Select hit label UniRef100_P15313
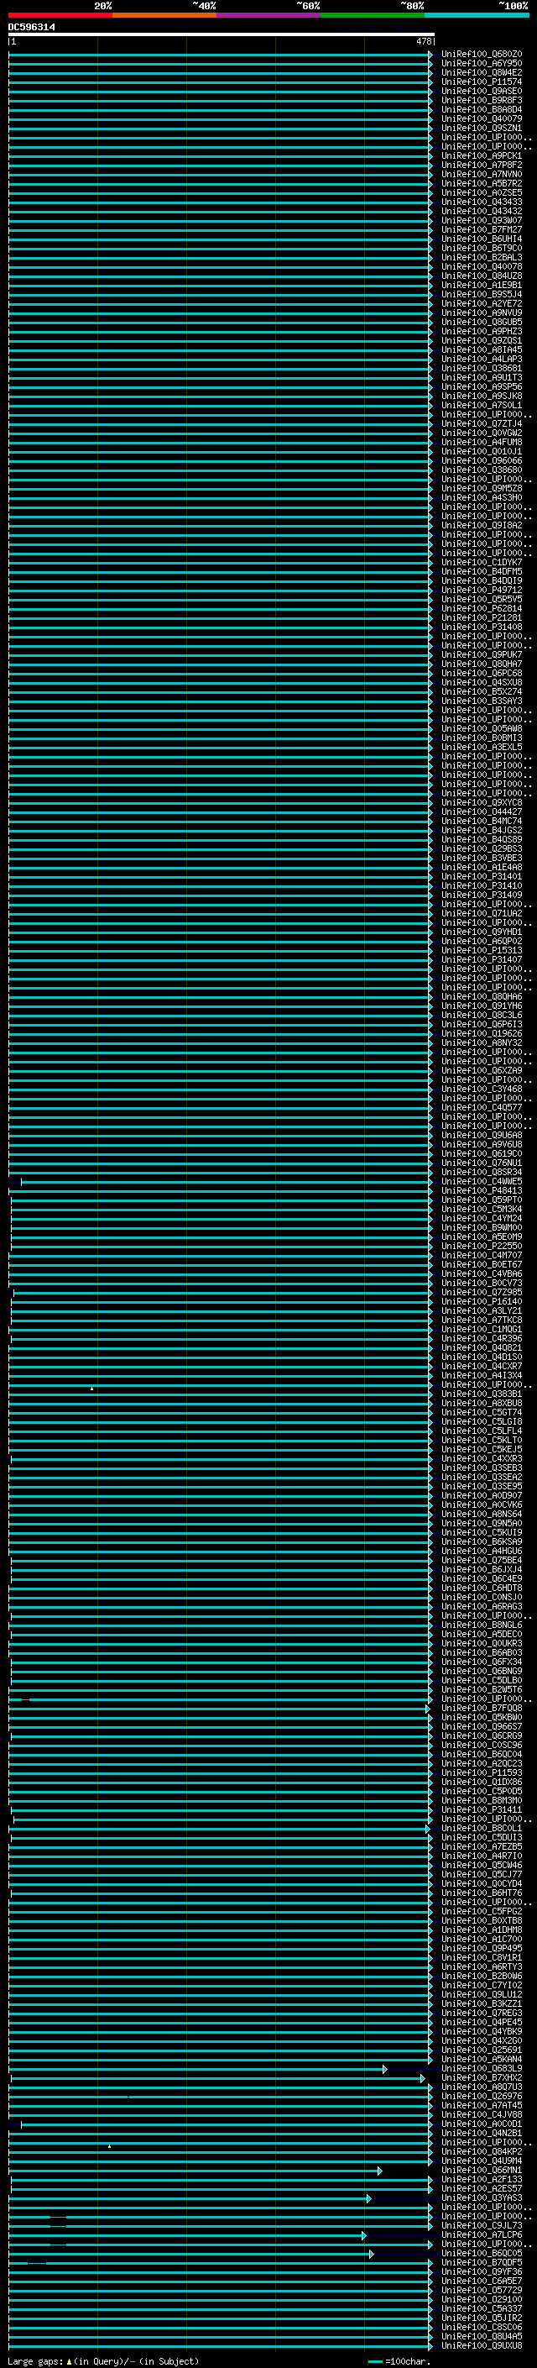This screenshot has height=2368, width=537. (481, 951)
